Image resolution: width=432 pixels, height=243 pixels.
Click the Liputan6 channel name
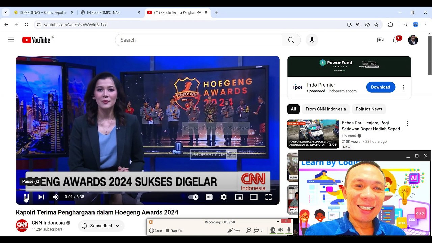point(349,136)
